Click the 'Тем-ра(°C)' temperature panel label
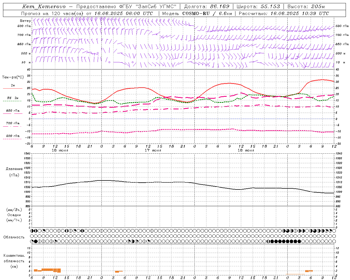This screenshot has height=280, width=350. pyautogui.click(x=13, y=77)
